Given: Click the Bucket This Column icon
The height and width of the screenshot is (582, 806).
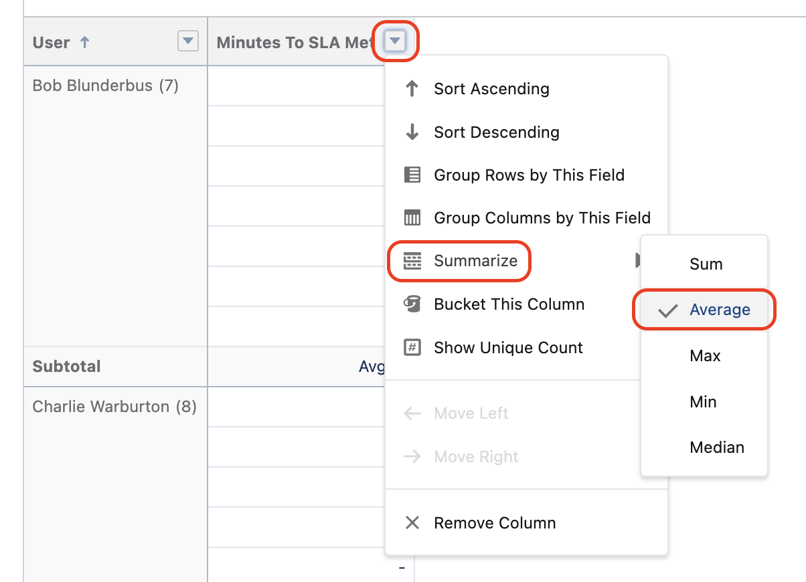Looking at the screenshot, I should coord(412,304).
